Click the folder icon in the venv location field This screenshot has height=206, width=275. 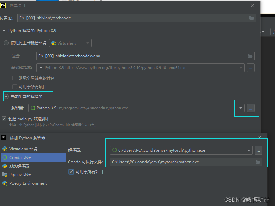point(250,56)
